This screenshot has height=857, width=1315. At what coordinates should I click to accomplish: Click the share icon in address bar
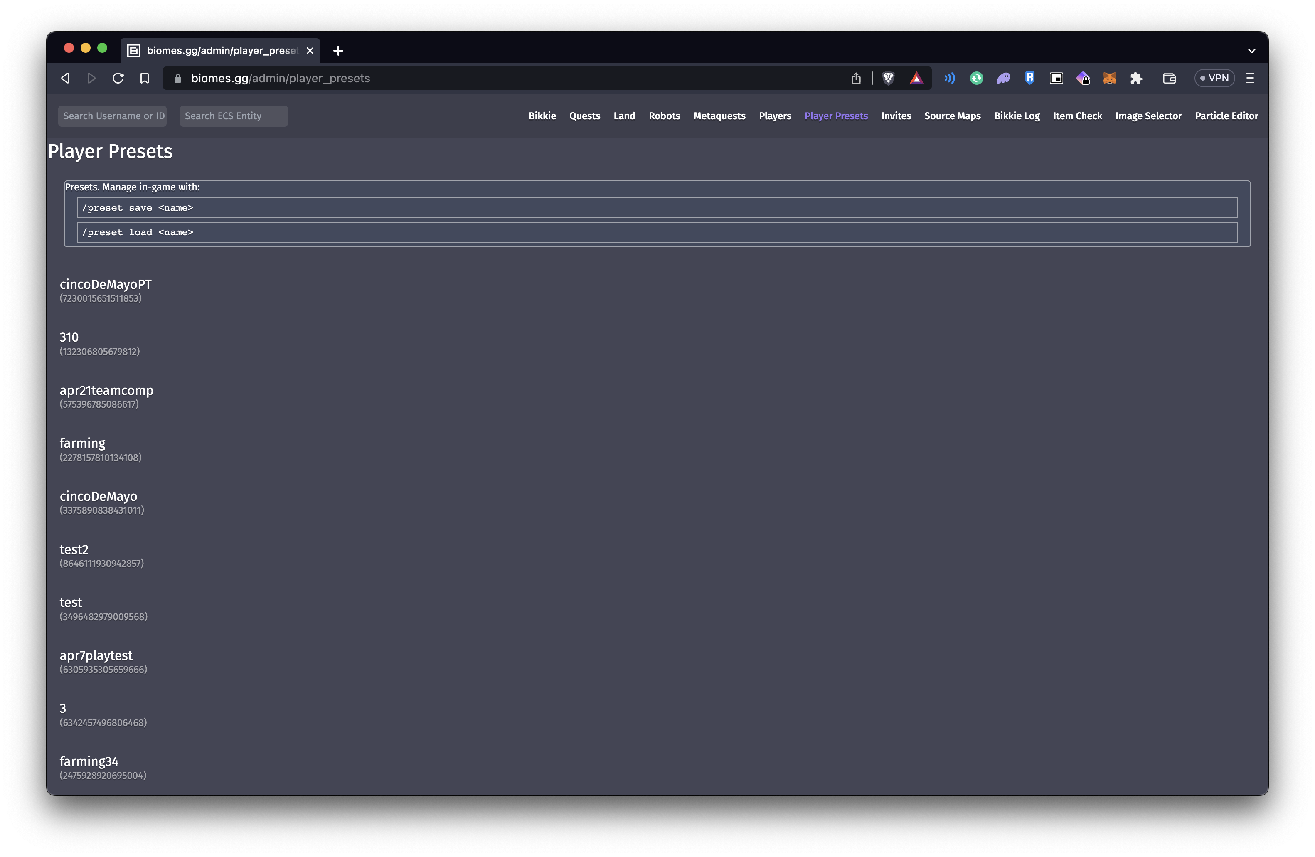point(856,79)
